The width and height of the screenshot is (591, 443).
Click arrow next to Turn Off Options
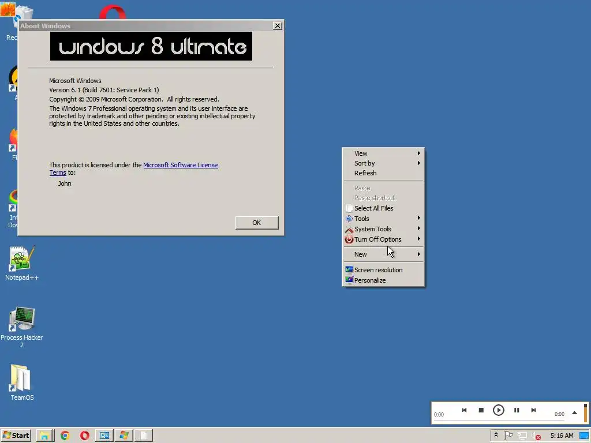(x=419, y=239)
